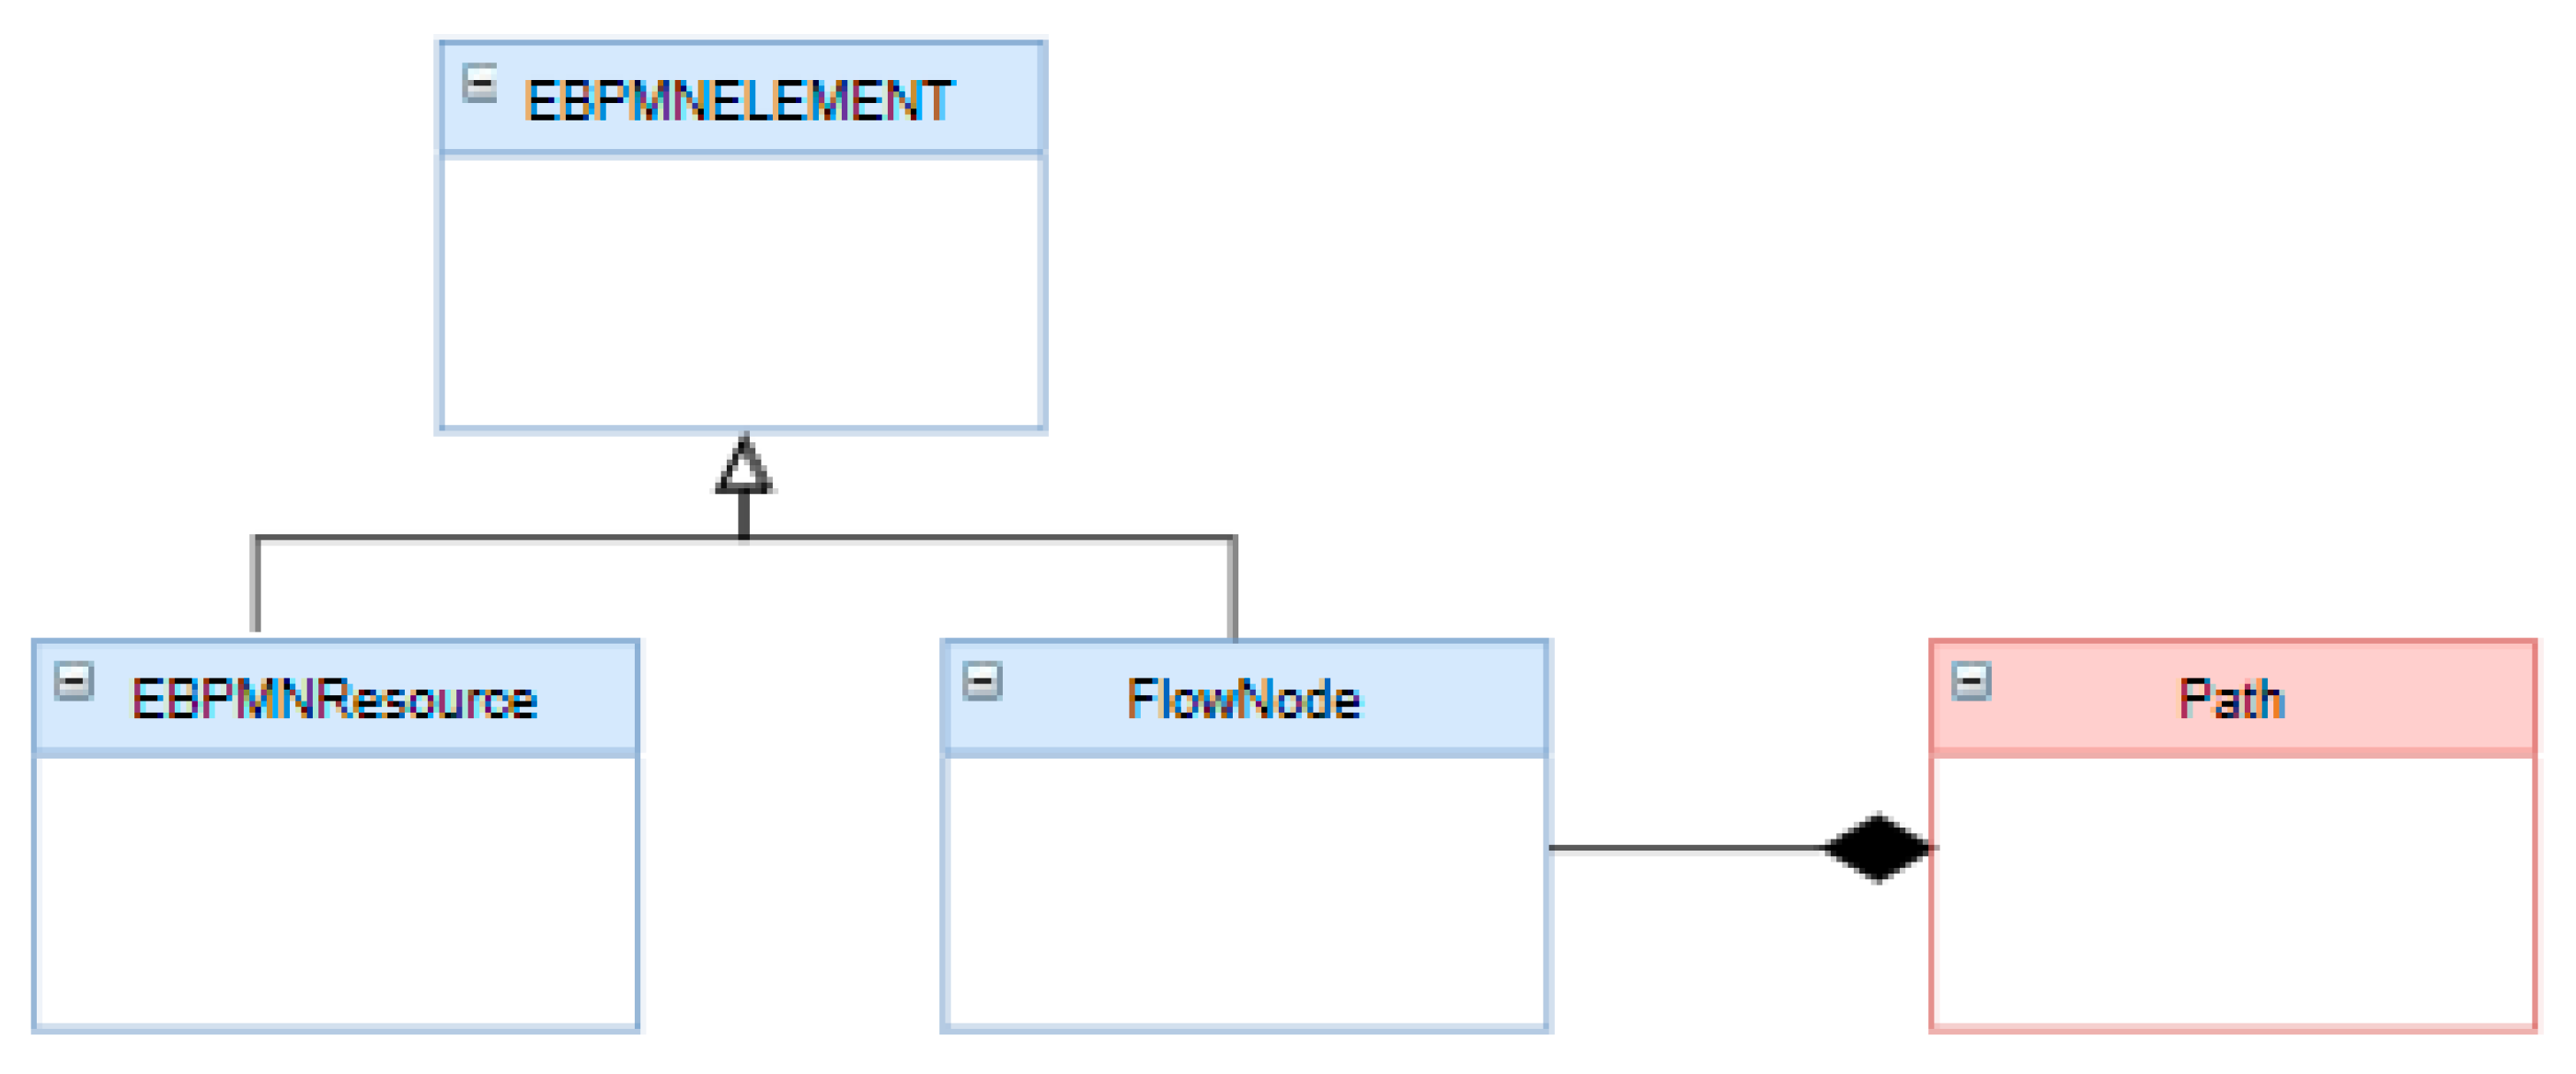2576x1074 pixels.
Task: Click the thick stem below the generalization arrowhead
Action: click(x=744, y=515)
